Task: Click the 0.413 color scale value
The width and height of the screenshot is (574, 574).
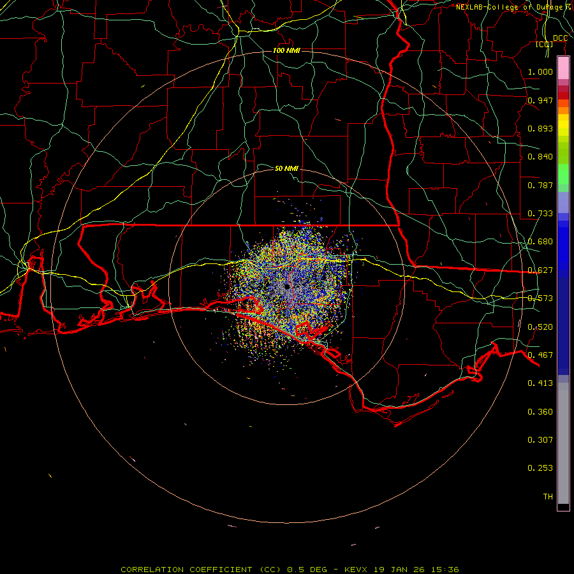Action: 540,383
